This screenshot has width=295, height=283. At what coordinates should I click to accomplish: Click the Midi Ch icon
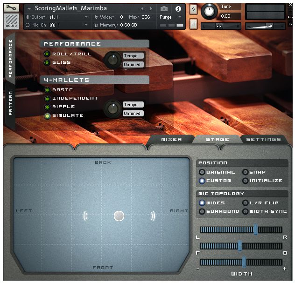28,25
